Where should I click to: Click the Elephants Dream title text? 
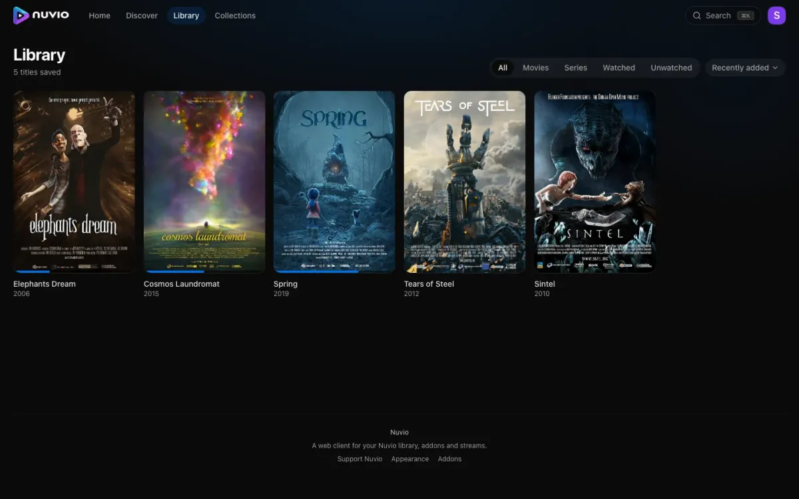point(45,283)
